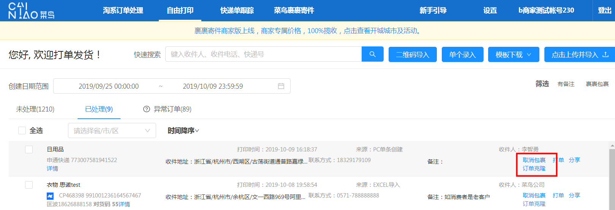The width and height of the screenshot is (615, 210).
Task: Click the quick search input field
Action: click(263, 54)
